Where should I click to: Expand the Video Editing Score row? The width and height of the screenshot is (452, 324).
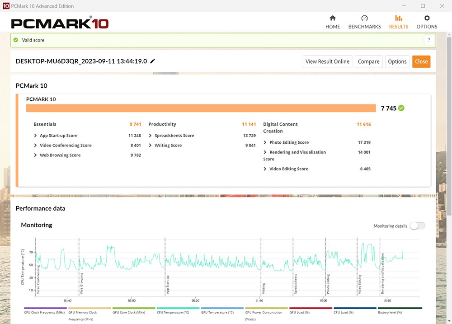[x=265, y=169]
